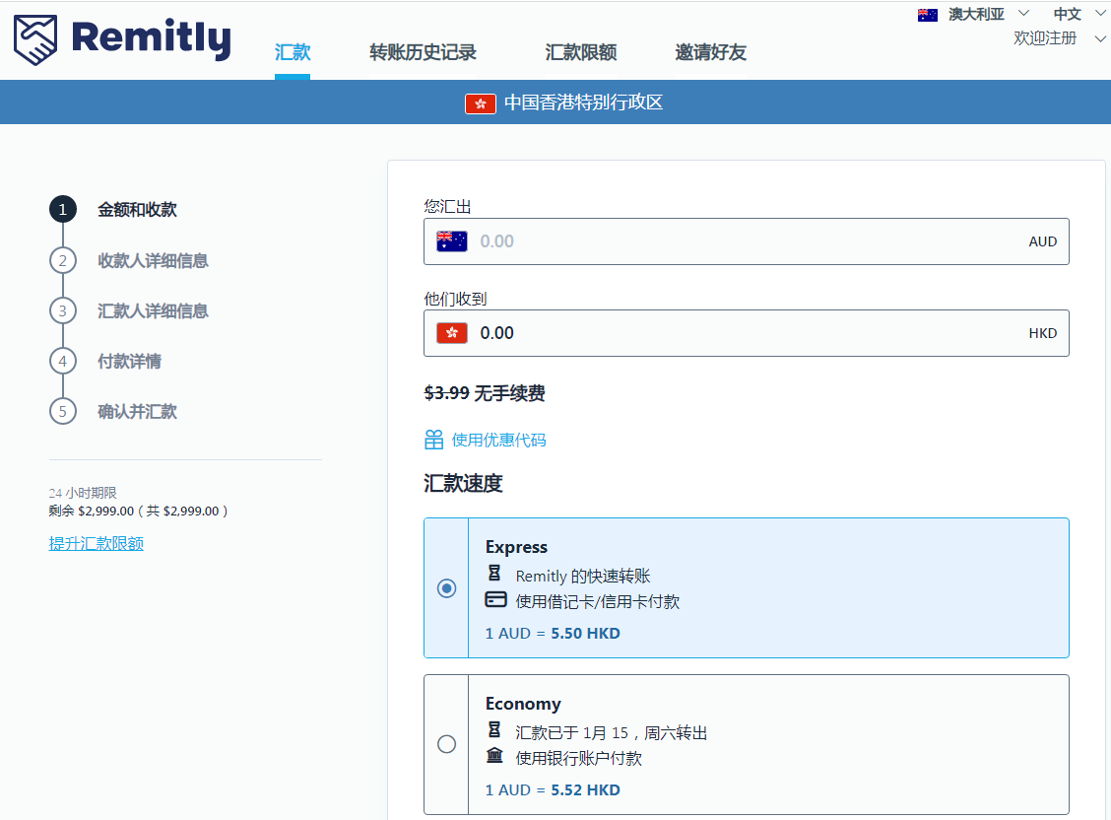
Task: Select the Express delivery radio button
Action: pos(446,587)
